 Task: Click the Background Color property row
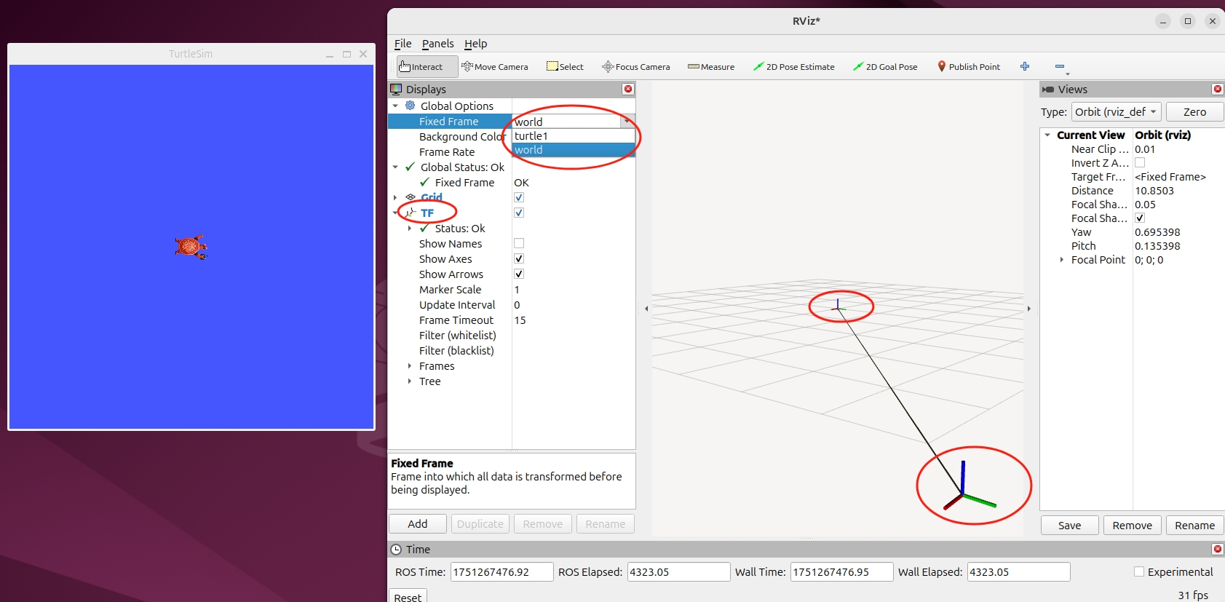461,137
